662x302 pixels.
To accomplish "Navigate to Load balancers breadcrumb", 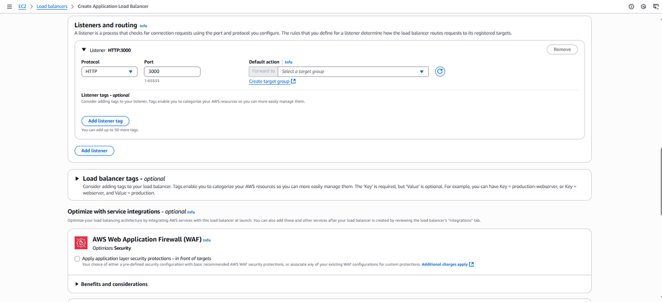I will tap(52, 6).
